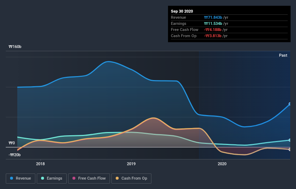Click the Past label in chart
Image resolution: width=296 pixels, height=189 pixels.
coord(283,55)
